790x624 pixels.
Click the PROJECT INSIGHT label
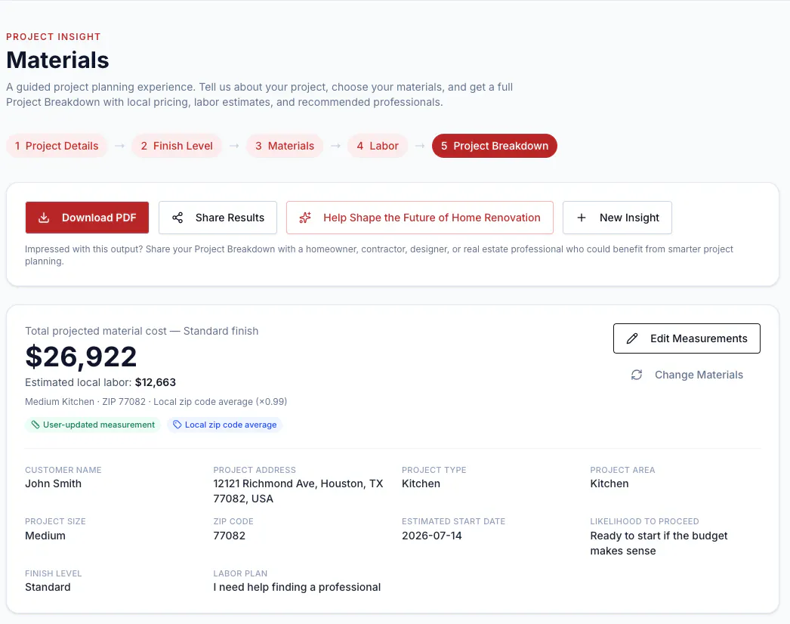point(54,37)
